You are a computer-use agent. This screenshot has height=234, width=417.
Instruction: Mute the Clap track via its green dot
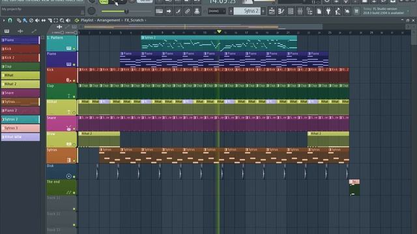pos(74,97)
